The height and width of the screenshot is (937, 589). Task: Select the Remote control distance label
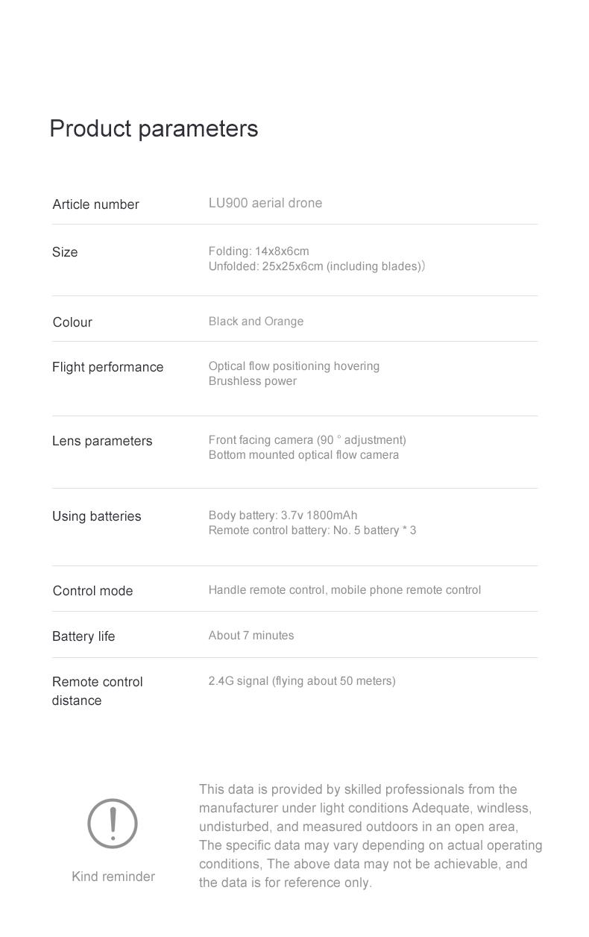(x=97, y=691)
